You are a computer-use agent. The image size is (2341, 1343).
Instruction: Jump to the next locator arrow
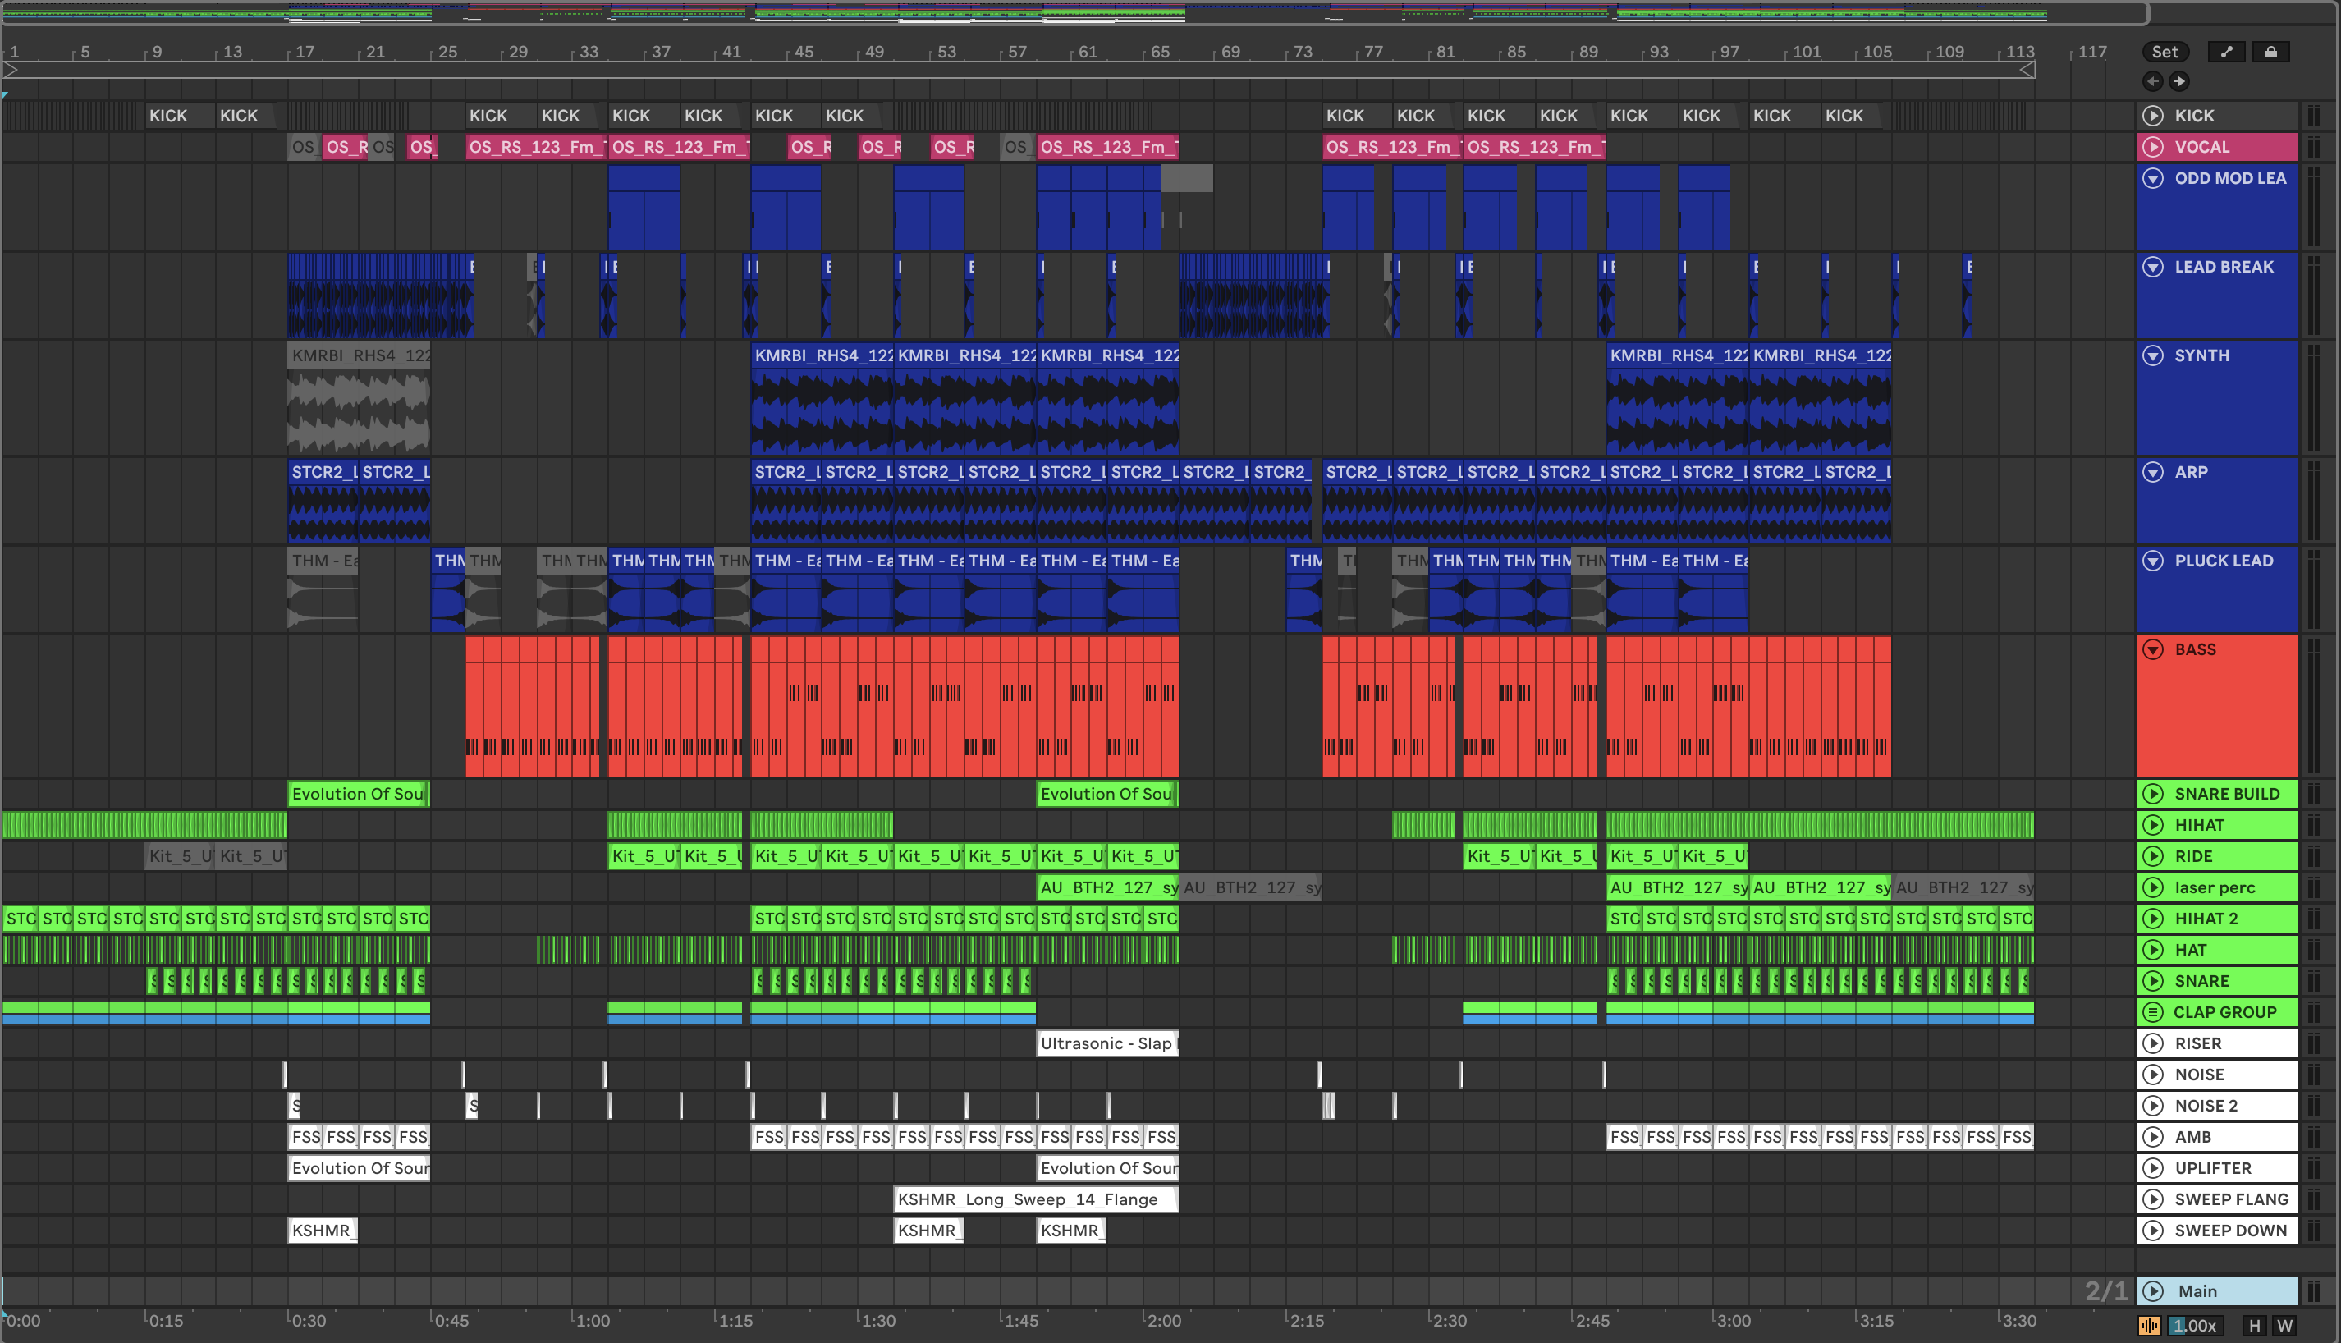(2178, 81)
